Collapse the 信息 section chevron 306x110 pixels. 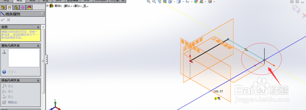(x=38, y=27)
